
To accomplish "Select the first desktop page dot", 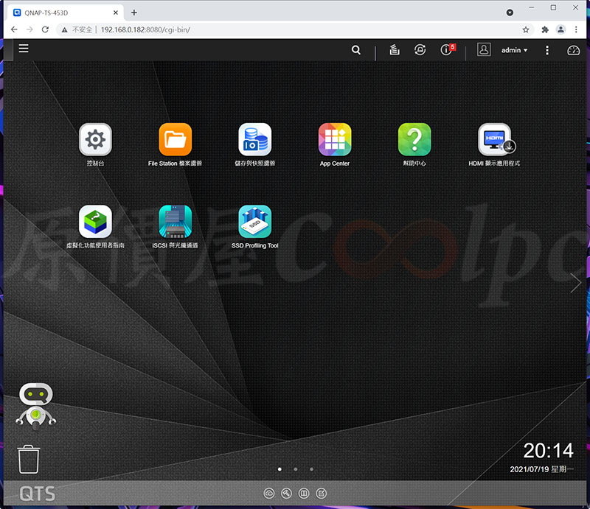I will coord(280,469).
